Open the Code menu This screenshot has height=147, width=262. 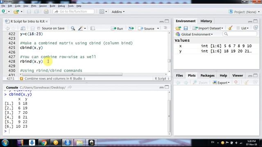(18, 6)
